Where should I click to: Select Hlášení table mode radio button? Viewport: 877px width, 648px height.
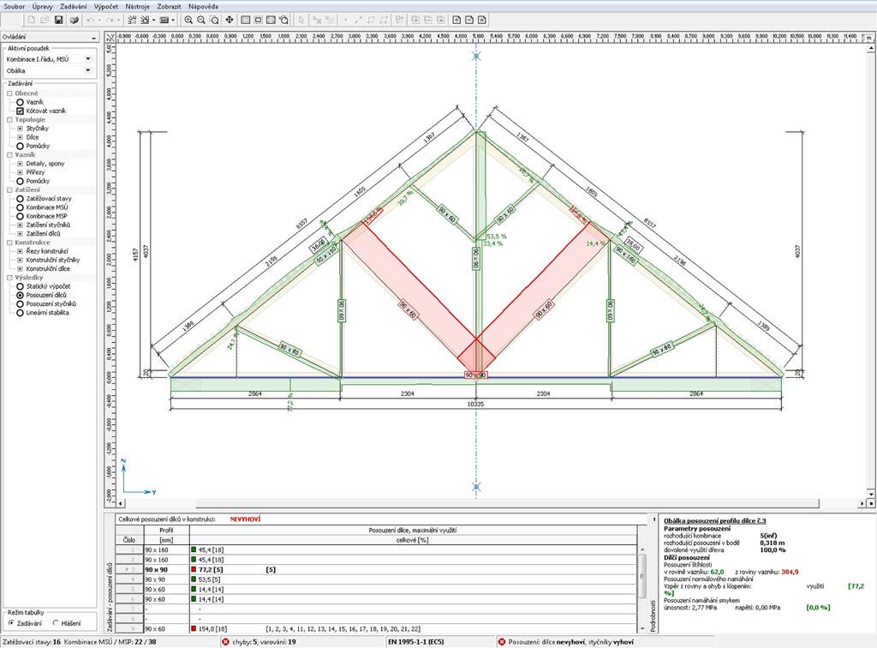tap(57, 623)
